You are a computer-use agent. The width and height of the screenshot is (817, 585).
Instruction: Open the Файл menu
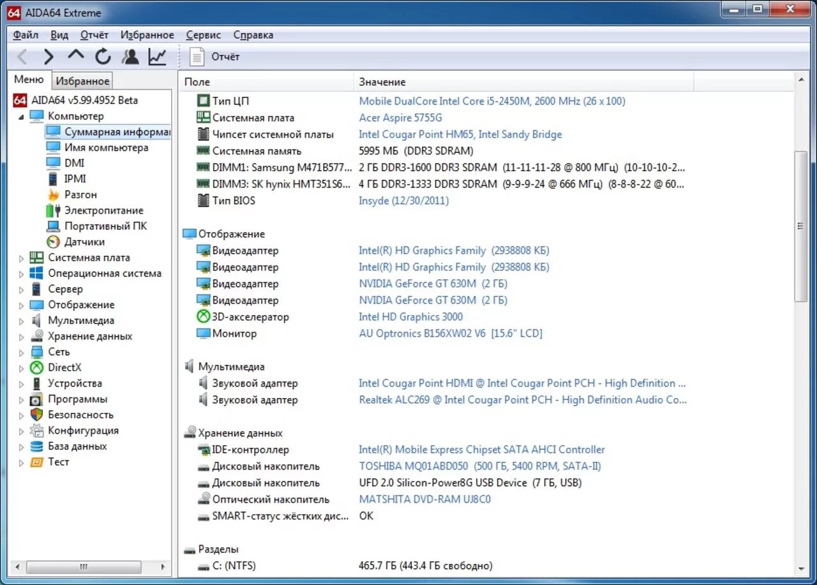point(26,35)
